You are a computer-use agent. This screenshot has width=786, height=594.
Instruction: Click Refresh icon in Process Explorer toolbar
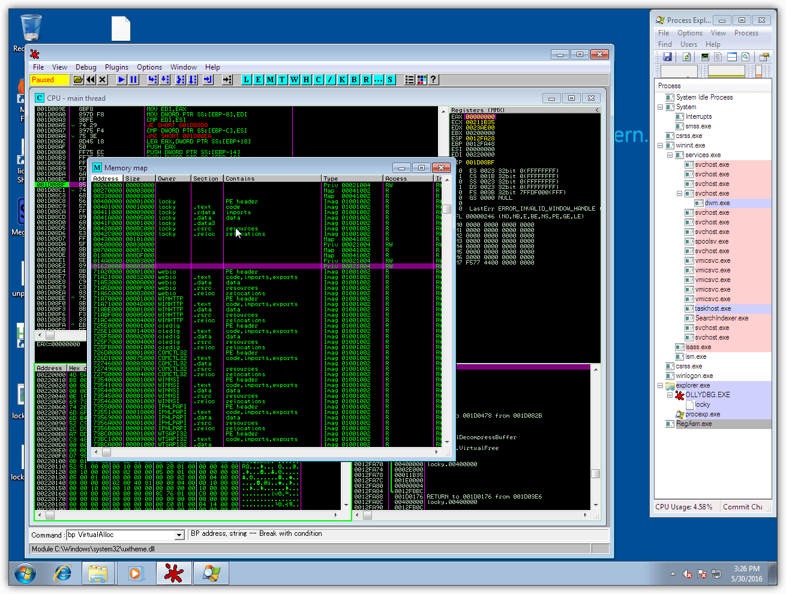(x=687, y=57)
